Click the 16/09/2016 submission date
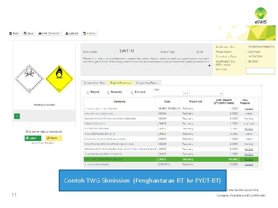 tap(255, 57)
